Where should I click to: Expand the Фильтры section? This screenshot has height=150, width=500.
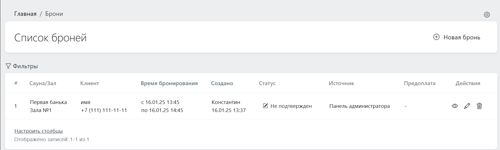pos(25,66)
